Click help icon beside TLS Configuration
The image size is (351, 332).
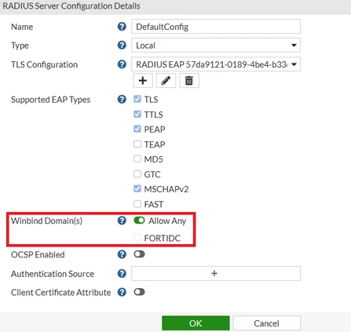122,64
